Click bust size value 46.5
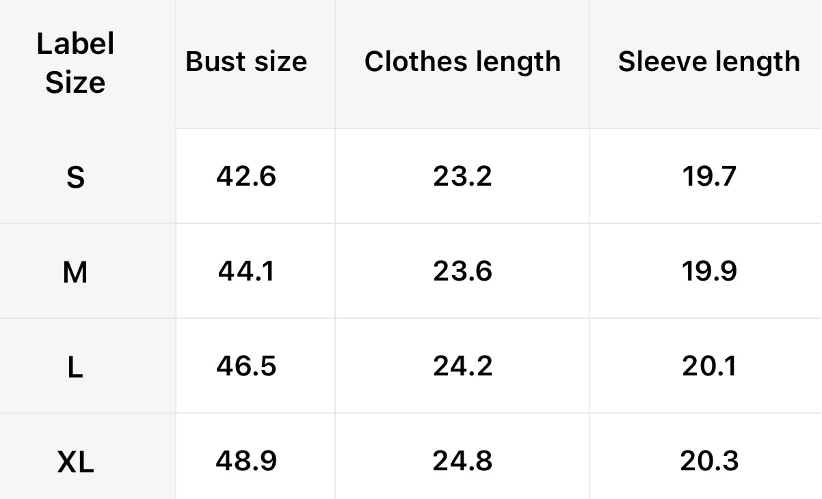Screen dimensions: 822x499 point(246,366)
